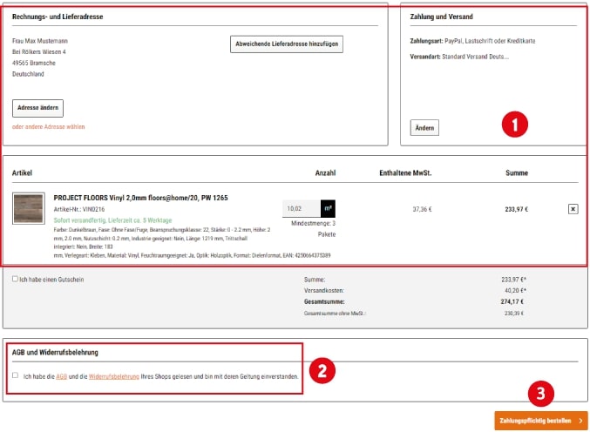Choose 'oder andere Adresse wählen' link

point(48,127)
